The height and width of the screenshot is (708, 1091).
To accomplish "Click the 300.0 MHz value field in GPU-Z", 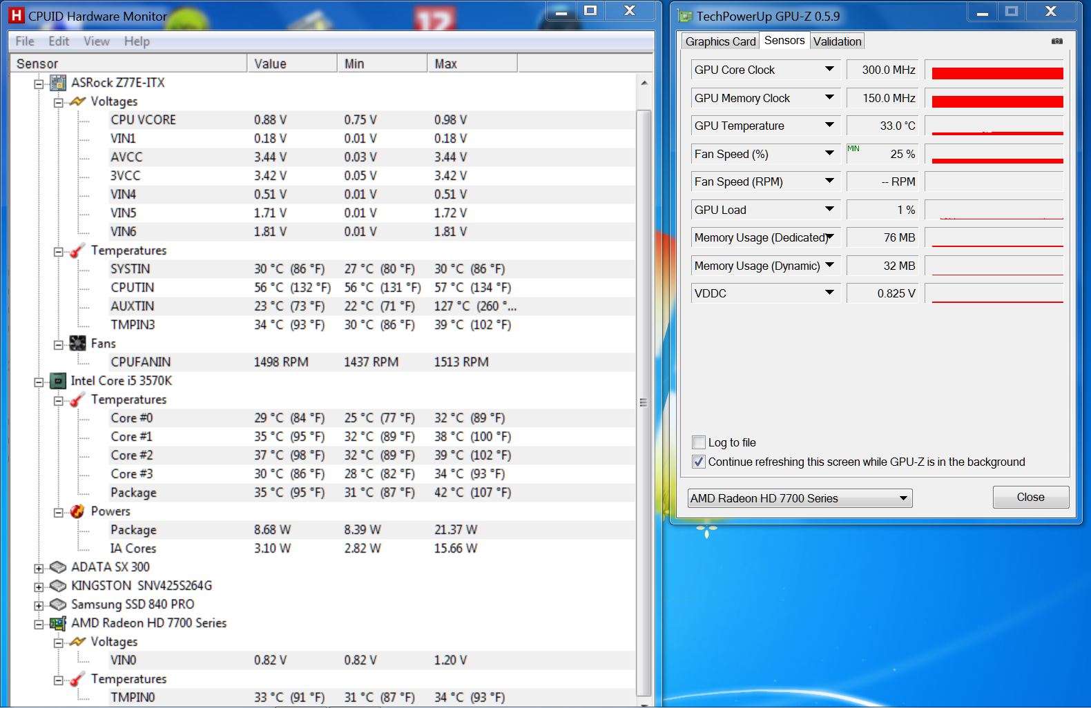I will (882, 70).
